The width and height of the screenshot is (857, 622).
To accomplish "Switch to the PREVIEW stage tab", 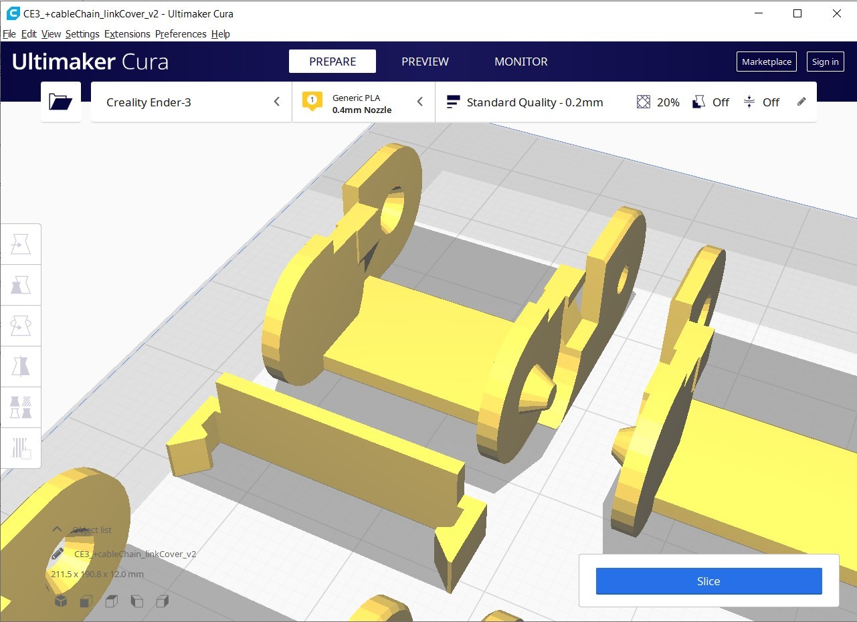I will 425,62.
